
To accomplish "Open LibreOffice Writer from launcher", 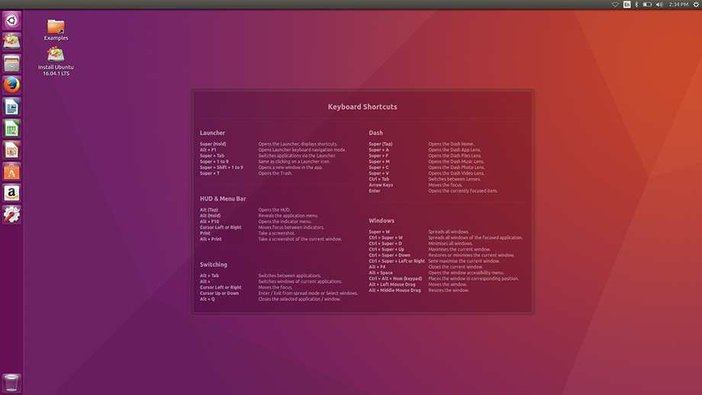I will pyautogui.click(x=11, y=107).
